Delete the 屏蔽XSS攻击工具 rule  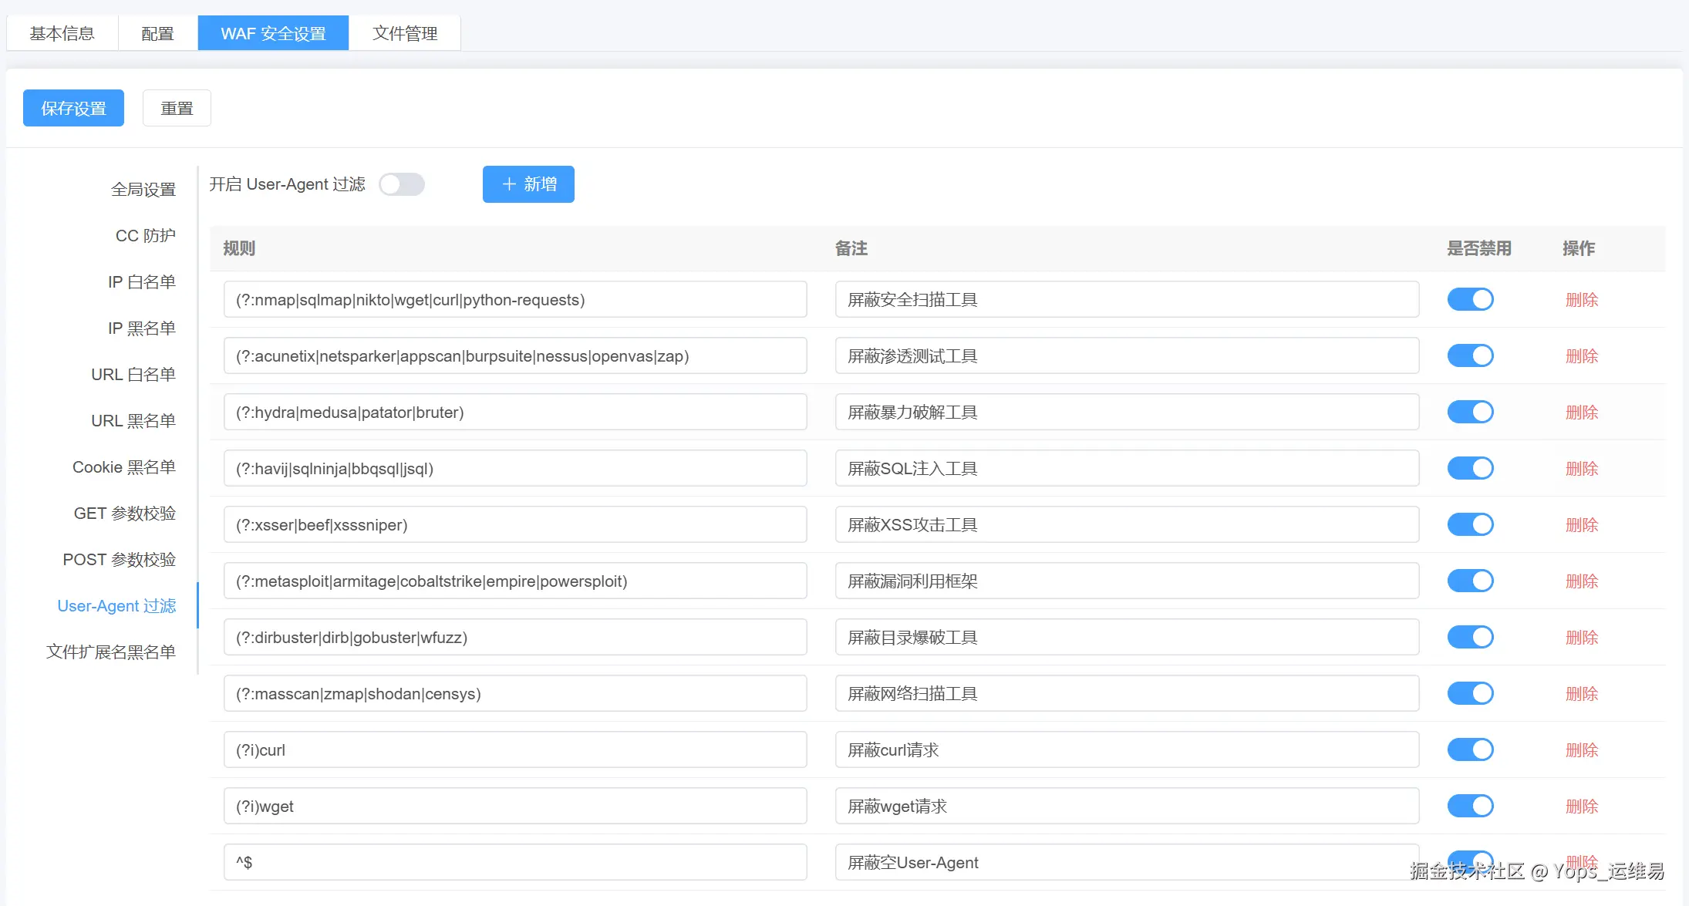[1581, 525]
